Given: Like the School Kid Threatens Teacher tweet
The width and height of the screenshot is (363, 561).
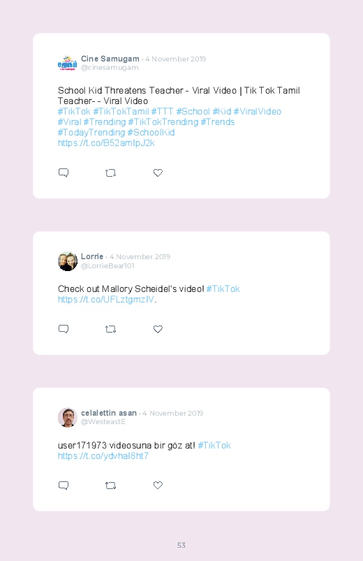Looking at the screenshot, I should click(158, 173).
